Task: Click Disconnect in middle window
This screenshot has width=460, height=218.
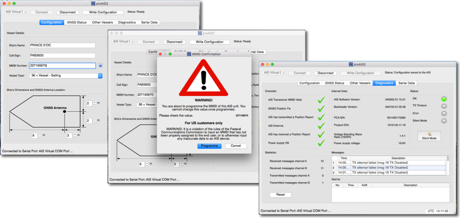Action: tap(175, 42)
